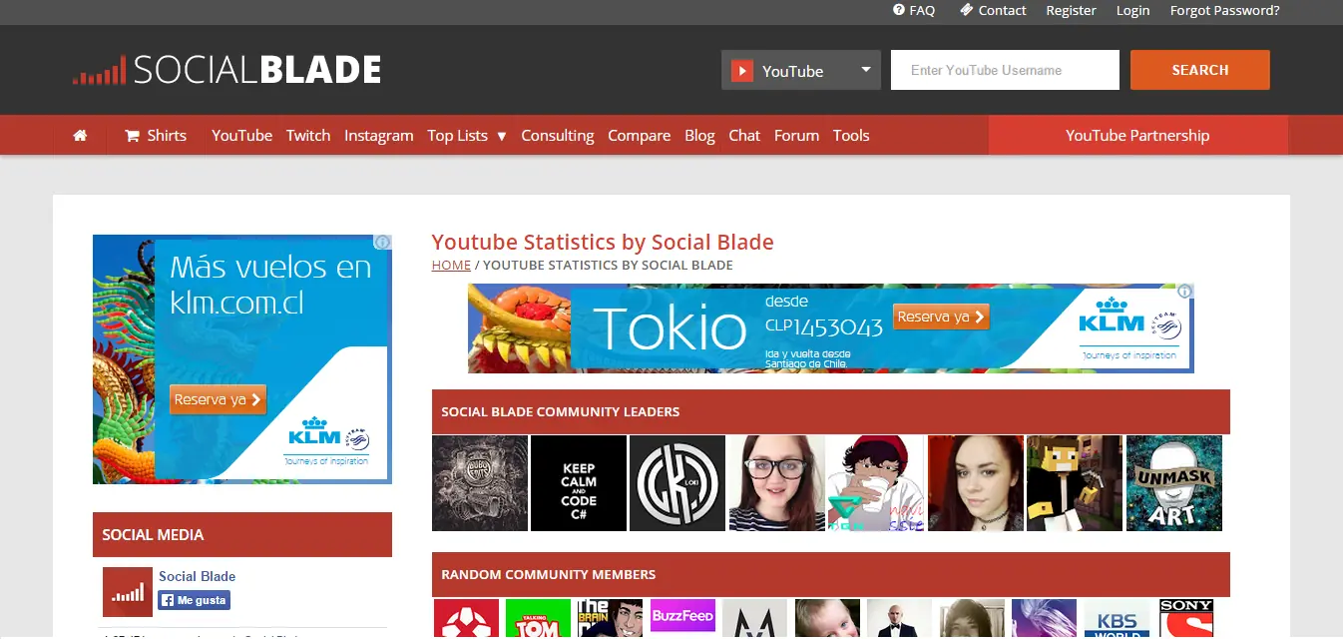Focus the Enter YouTube Username field
Viewport: 1343px width, 639px height.
(1005, 70)
